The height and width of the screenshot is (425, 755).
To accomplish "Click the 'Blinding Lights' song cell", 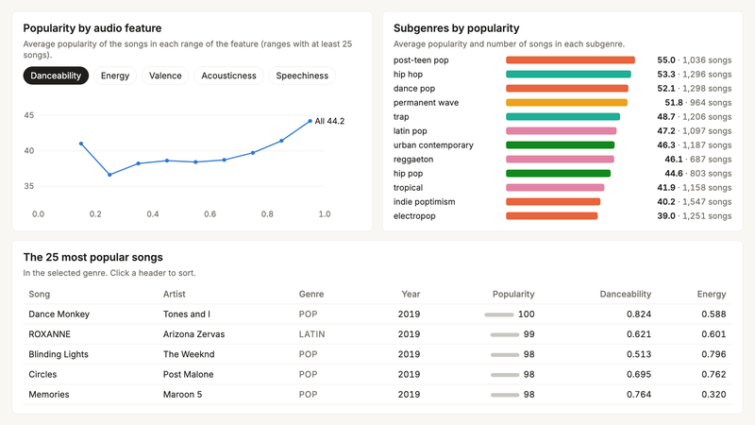I will [x=59, y=355].
